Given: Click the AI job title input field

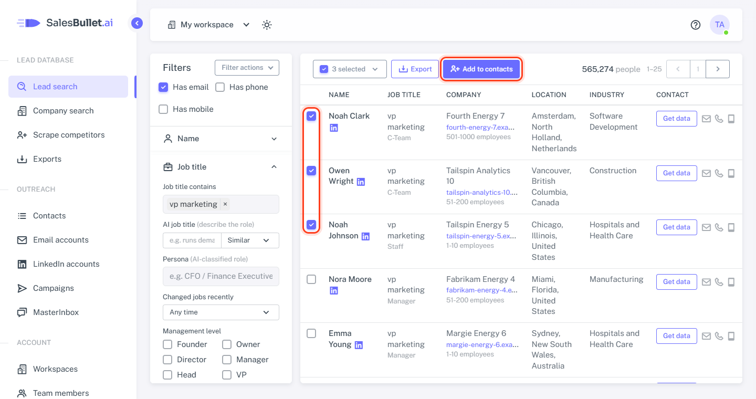Looking at the screenshot, I should pos(192,240).
